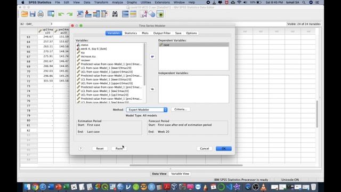Open the Utilities menu
Image resolution: width=341 pixels, height=192 pixels.
click(x=145, y=2)
